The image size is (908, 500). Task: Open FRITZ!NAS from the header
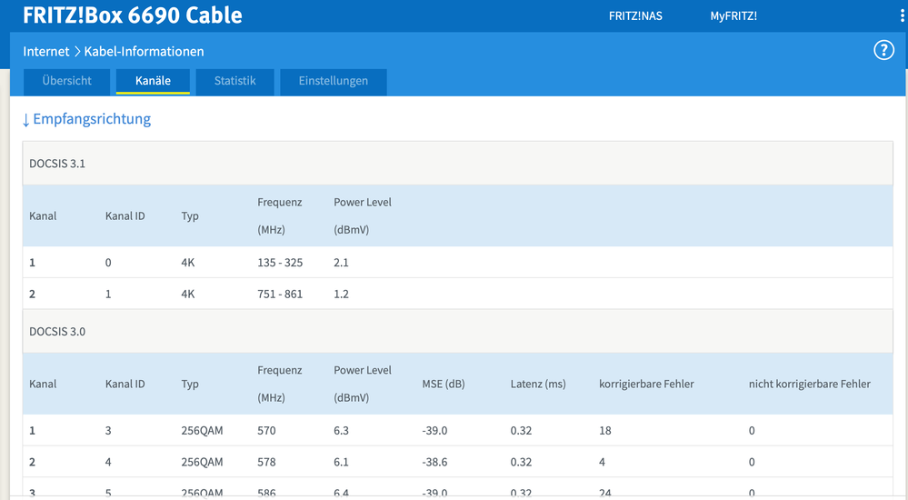(x=635, y=16)
